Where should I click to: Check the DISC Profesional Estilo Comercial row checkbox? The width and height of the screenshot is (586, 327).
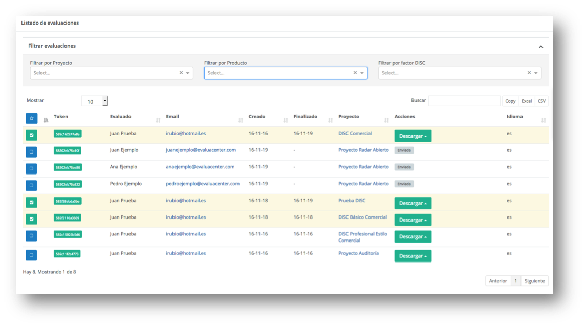31,236
